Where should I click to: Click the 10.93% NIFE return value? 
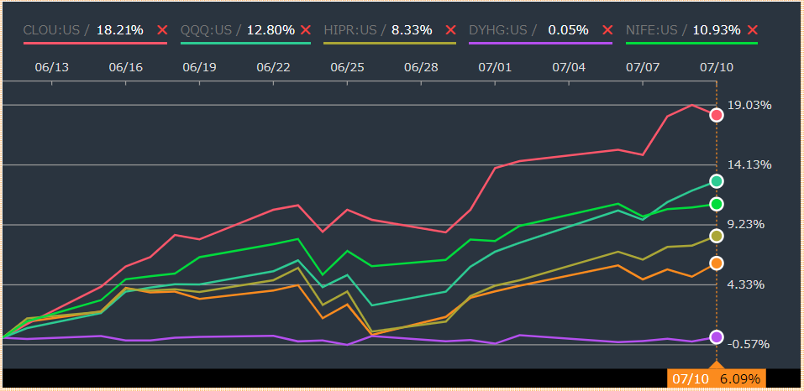pos(717,30)
